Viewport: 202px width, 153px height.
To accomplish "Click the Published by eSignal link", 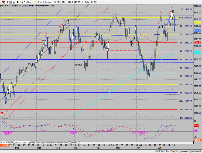I will click(178, 151).
